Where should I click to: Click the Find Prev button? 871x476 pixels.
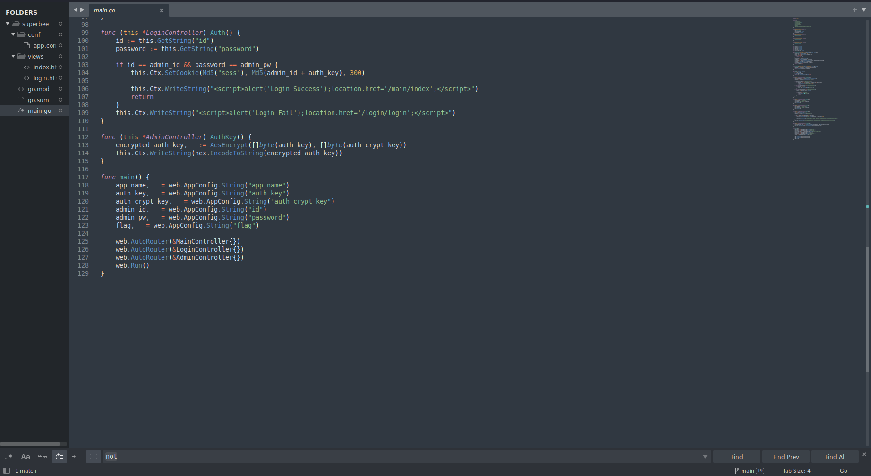coord(786,457)
